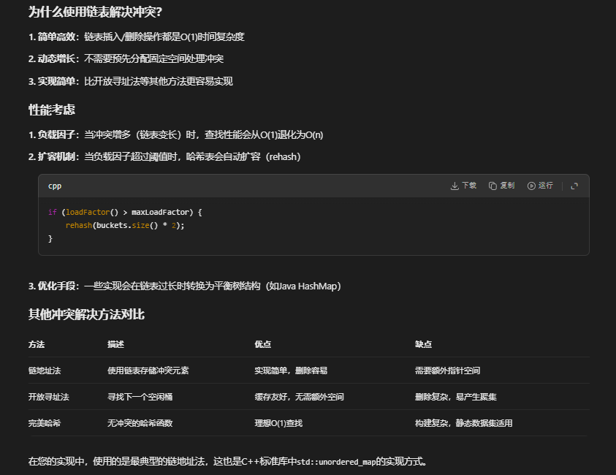Viewport: 616px width, 475px height.
Task: Click the cpp language label
Action: click(55, 186)
